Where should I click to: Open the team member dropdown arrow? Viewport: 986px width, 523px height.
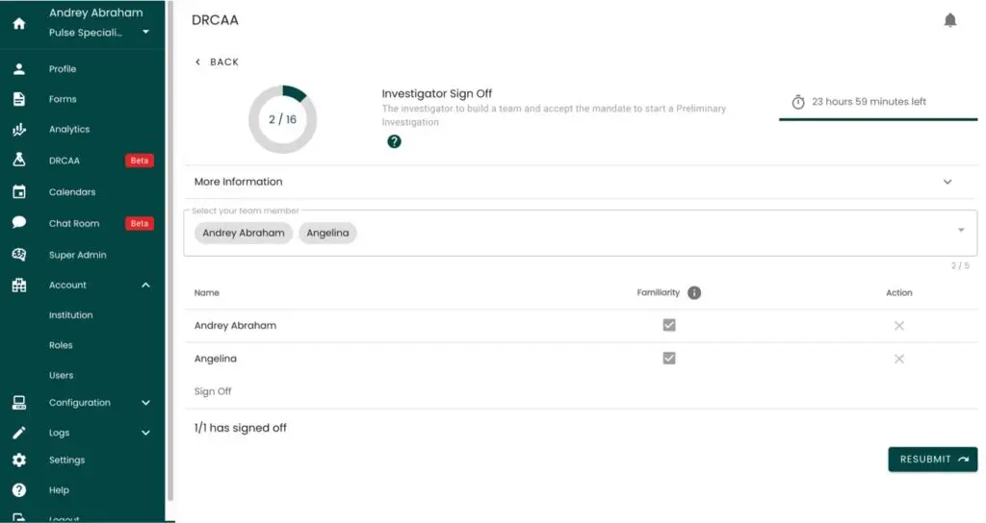tap(960, 231)
